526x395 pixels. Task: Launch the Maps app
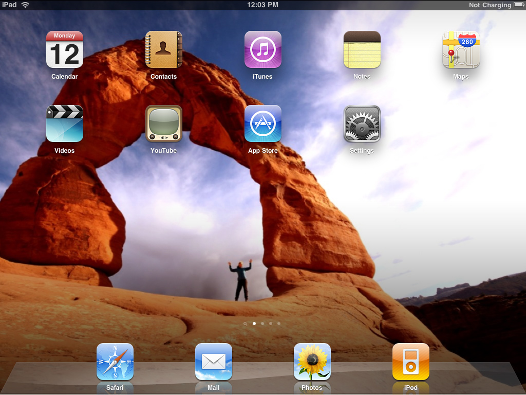click(x=461, y=50)
